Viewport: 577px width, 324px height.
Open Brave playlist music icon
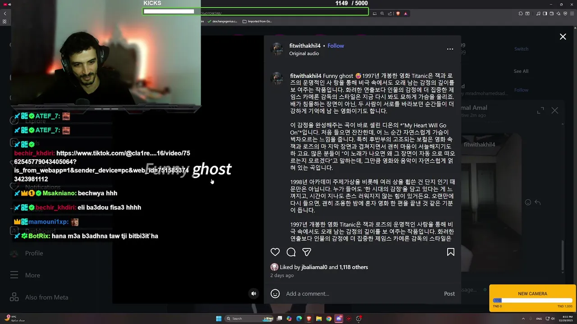538,13
